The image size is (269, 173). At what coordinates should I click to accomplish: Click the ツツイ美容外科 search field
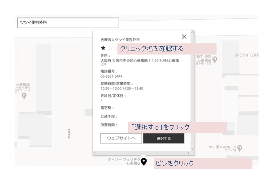pos(68,23)
